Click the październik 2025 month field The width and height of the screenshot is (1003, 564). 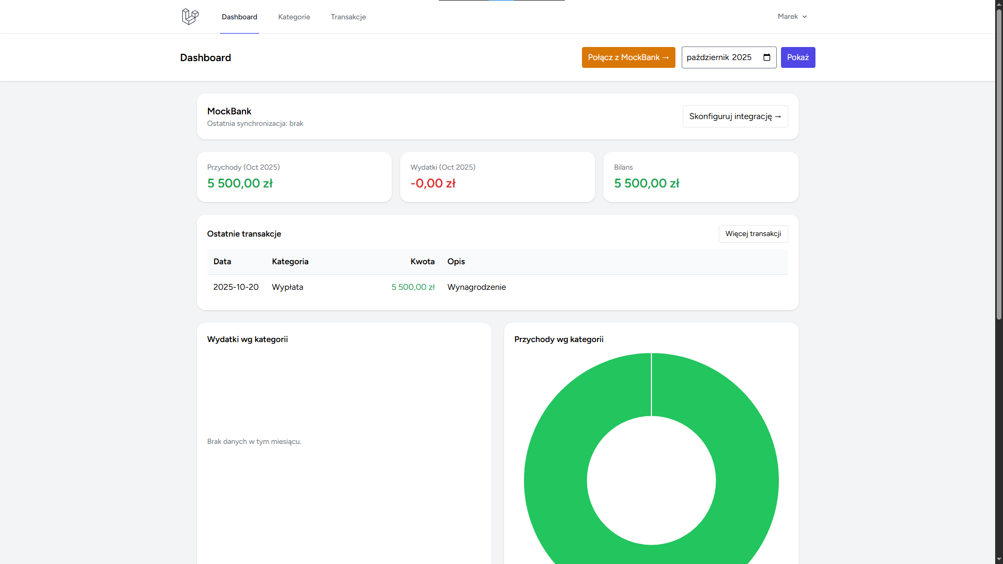click(x=729, y=57)
